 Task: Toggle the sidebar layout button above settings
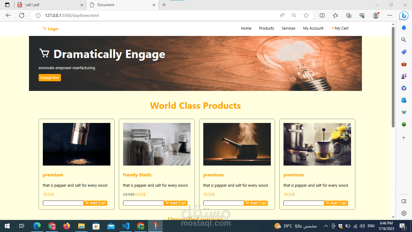click(404, 201)
